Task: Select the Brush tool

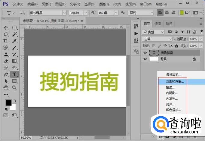Action: pyautogui.click(x=14, y=48)
